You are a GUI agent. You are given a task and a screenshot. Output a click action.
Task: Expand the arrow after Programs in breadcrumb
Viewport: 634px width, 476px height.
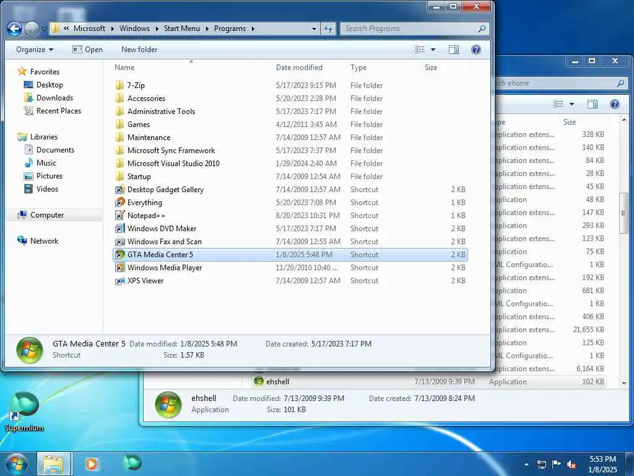[253, 29]
